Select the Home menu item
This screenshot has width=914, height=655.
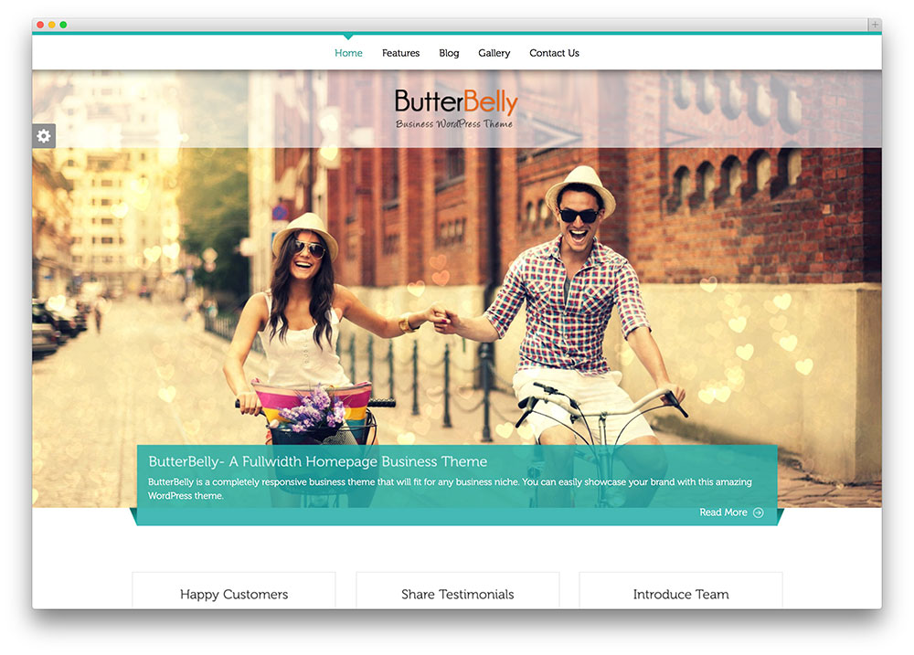click(x=348, y=53)
